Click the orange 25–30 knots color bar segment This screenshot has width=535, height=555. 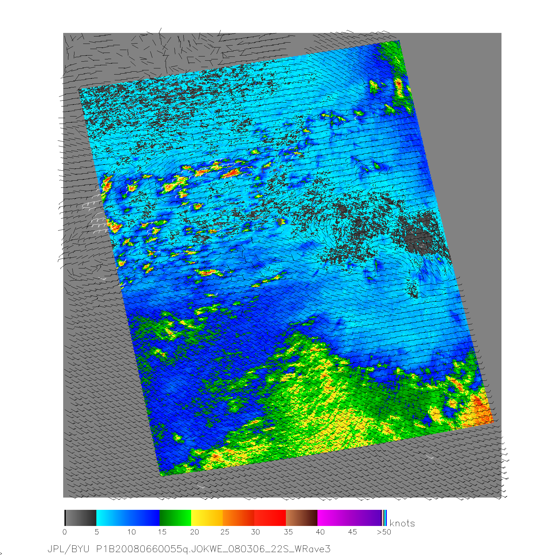point(238,518)
